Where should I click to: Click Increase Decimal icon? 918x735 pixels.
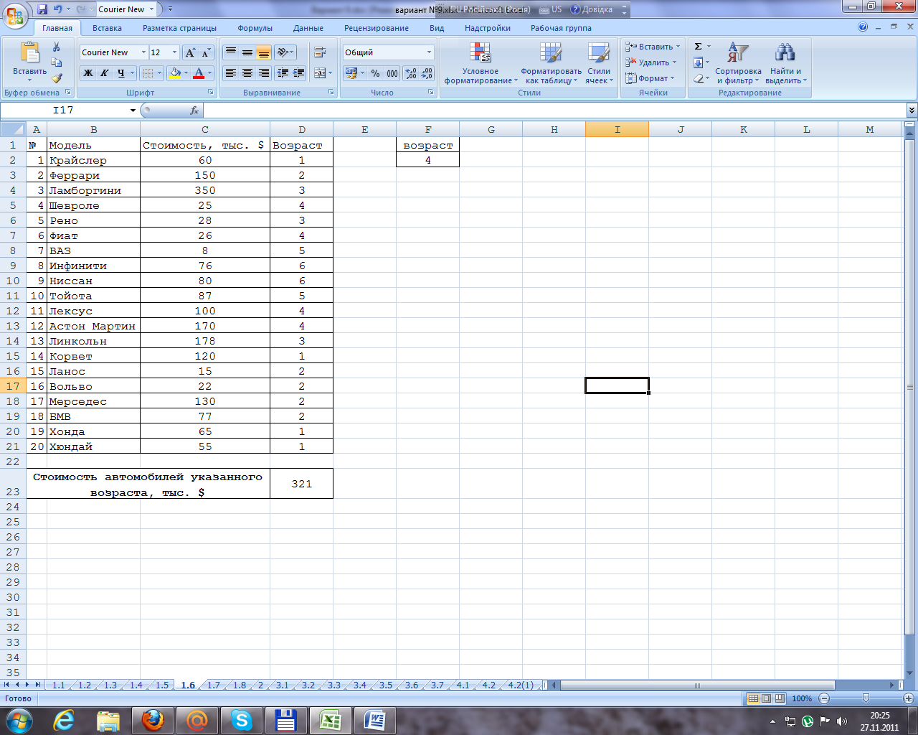click(411, 73)
